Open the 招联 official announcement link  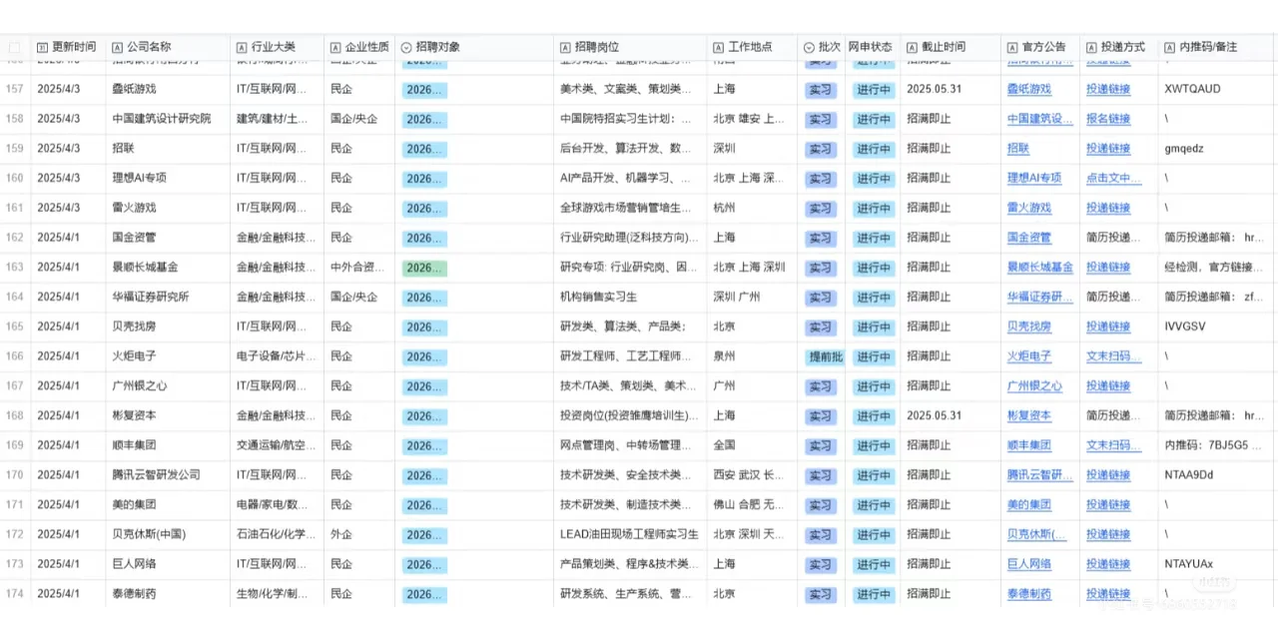click(x=1017, y=149)
